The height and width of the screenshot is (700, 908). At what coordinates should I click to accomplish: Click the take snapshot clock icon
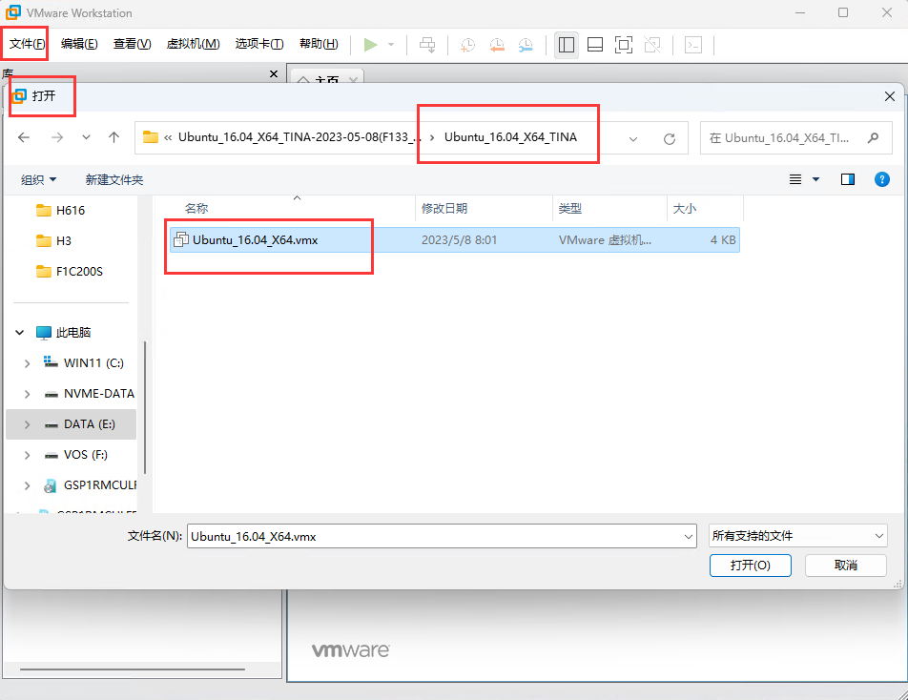[467, 44]
